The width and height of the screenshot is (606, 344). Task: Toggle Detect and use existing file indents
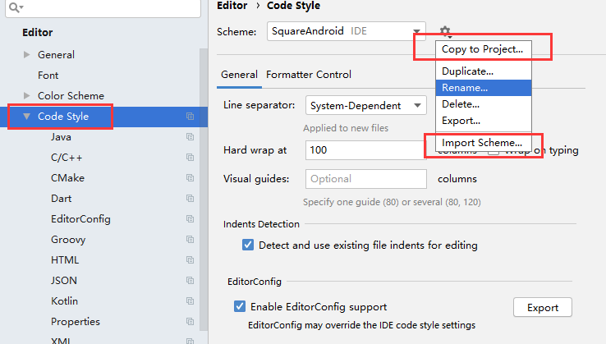248,245
